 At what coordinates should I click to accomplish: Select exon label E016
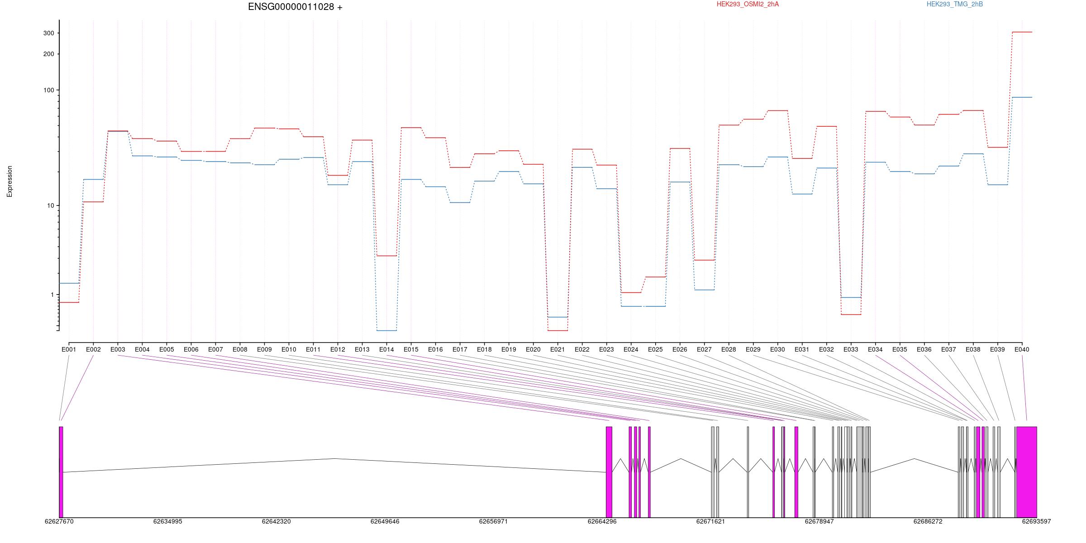click(x=435, y=349)
